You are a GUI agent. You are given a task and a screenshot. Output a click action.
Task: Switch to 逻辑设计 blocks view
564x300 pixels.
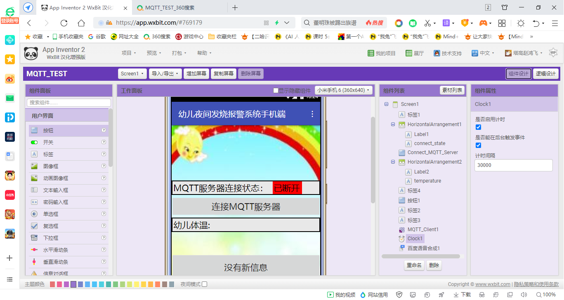point(545,74)
